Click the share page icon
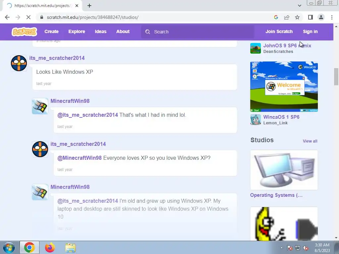 (287, 17)
